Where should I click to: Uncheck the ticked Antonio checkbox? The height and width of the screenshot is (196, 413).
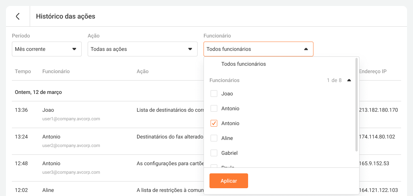214,123
